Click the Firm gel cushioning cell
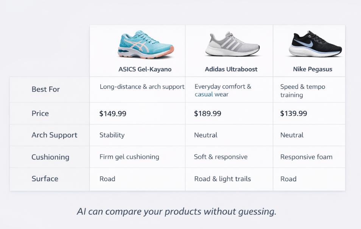The height and width of the screenshot is (229, 361). (x=129, y=157)
